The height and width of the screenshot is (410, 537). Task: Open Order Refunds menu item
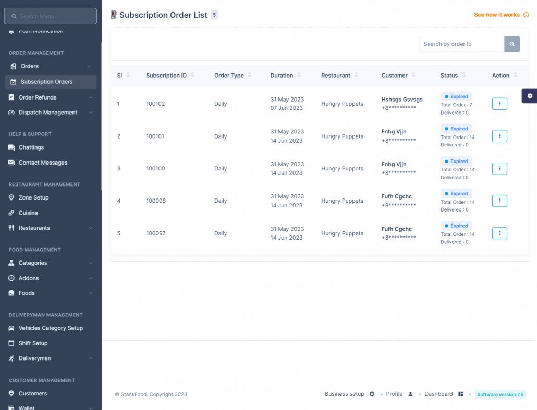[x=51, y=97]
